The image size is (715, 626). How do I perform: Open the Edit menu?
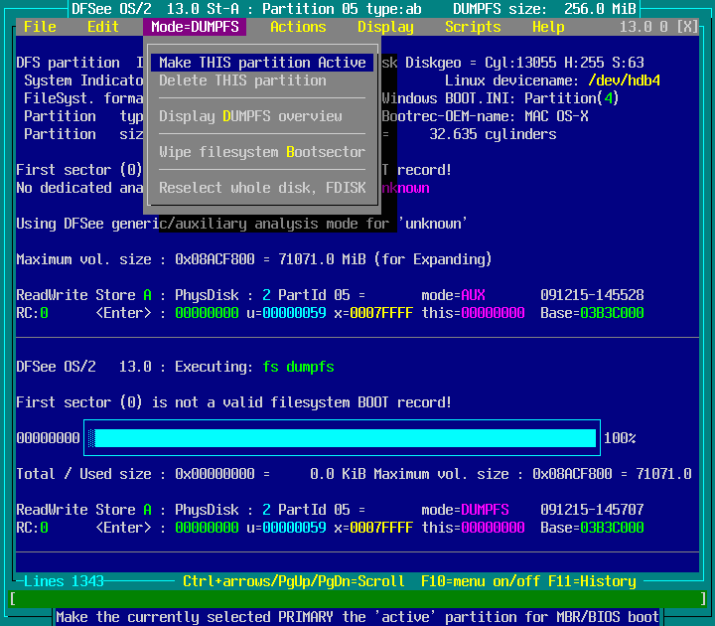(x=103, y=27)
